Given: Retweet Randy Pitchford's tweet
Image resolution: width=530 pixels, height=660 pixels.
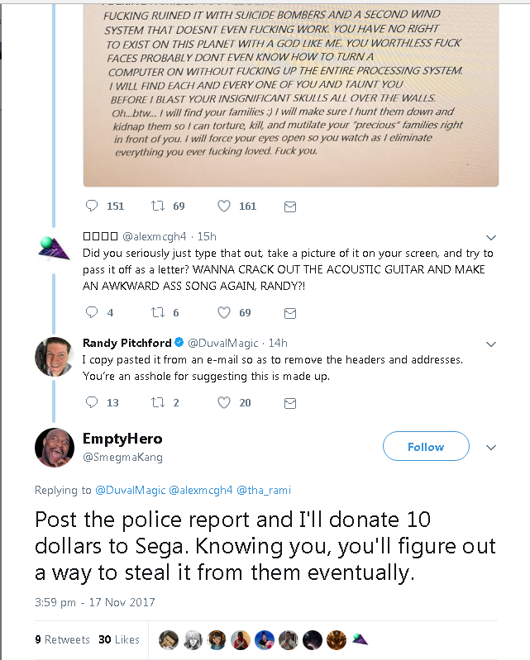Looking at the screenshot, I should (x=158, y=402).
